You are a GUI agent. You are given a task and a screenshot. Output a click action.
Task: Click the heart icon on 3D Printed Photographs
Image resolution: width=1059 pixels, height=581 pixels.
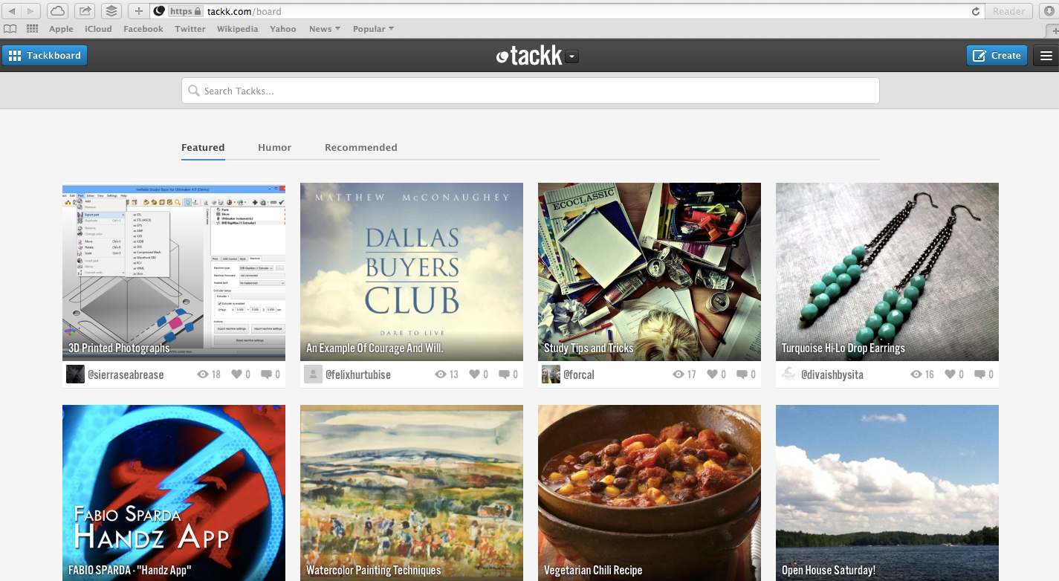[x=236, y=374]
